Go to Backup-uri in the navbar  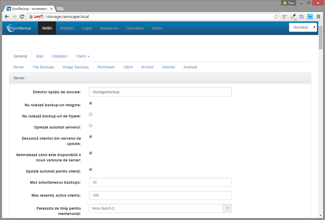click(x=109, y=28)
